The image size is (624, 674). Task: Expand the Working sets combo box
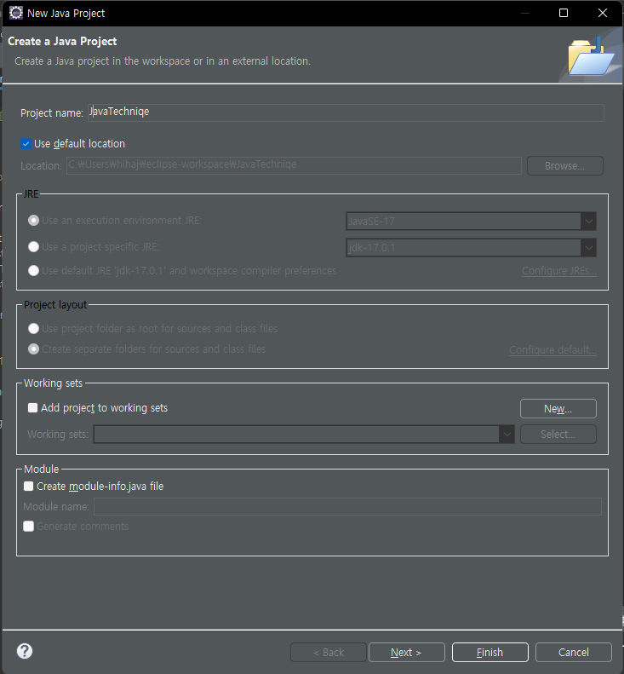[x=304, y=435]
